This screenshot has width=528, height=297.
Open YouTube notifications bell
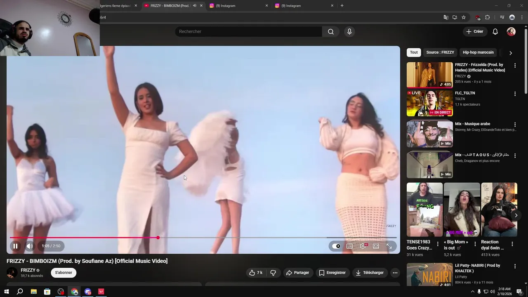[x=495, y=32]
